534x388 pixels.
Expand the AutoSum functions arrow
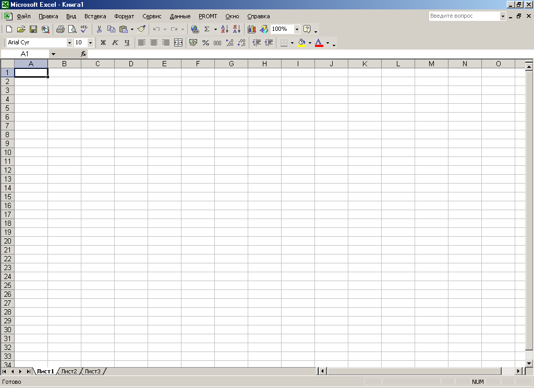215,29
